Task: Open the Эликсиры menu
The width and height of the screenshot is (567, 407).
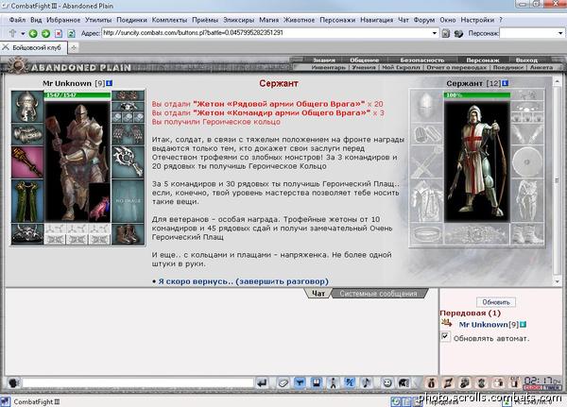Action: pyautogui.click(x=238, y=20)
